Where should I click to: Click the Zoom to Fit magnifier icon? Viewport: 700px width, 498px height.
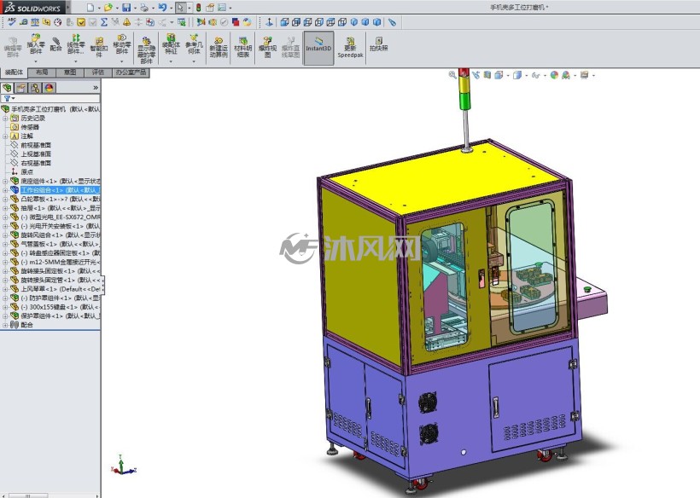(x=452, y=75)
